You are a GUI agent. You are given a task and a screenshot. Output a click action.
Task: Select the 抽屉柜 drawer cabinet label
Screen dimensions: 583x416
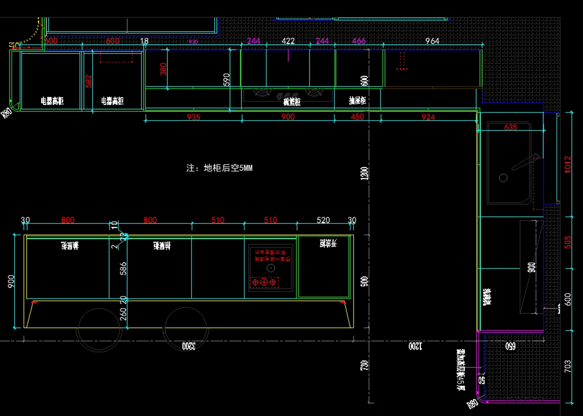click(x=357, y=101)
